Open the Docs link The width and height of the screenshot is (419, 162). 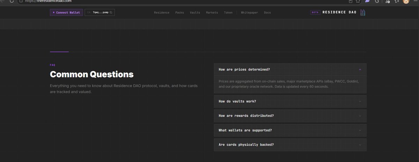click(x=267, y=13)
